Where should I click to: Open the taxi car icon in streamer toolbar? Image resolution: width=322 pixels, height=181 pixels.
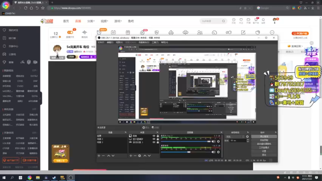point(171,33)
